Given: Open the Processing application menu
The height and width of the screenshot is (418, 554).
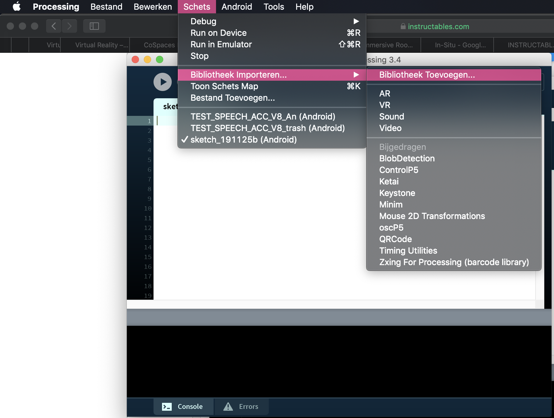Looking at the screenshot, I should (56, 6).
